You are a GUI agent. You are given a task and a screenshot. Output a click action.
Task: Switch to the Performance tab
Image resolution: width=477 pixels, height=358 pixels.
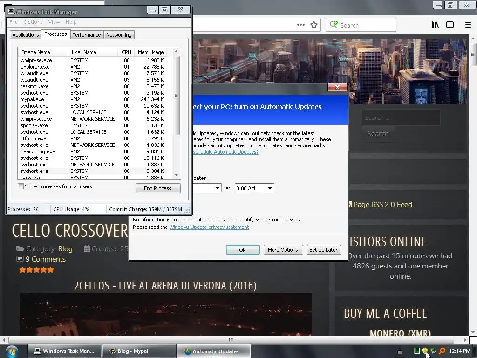point(86,35)
